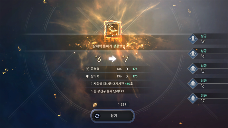Click the 1,329 currency amount
Viewport: 228px width, 128px height.
tap(122, 104)
